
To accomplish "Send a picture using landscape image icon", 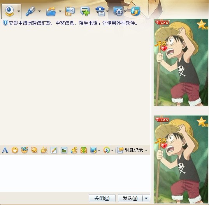I will [64, 151].
